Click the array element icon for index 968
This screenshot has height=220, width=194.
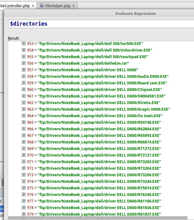click(24, 142)
